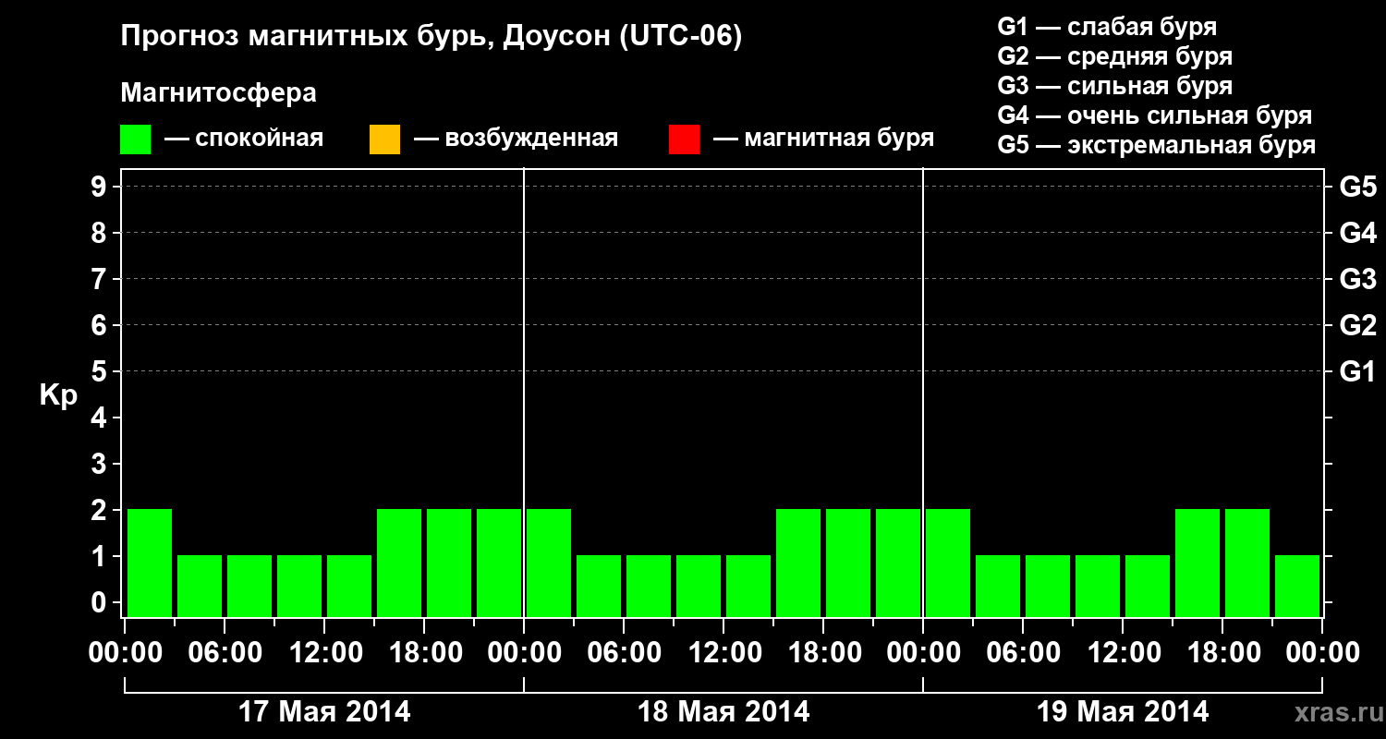Click the 18:00 tick label above 18 Мая 2014

tap(823, 652)
